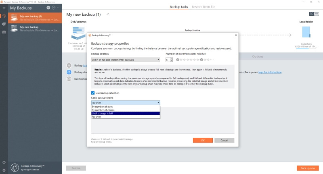Click Backup & Recovery logo at sidebar bottom
Viewport: 323px width, 174px height.
point(15,168)
